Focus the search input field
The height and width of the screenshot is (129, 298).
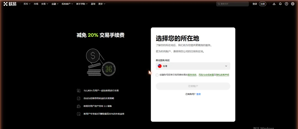click(x=232, y=4)
